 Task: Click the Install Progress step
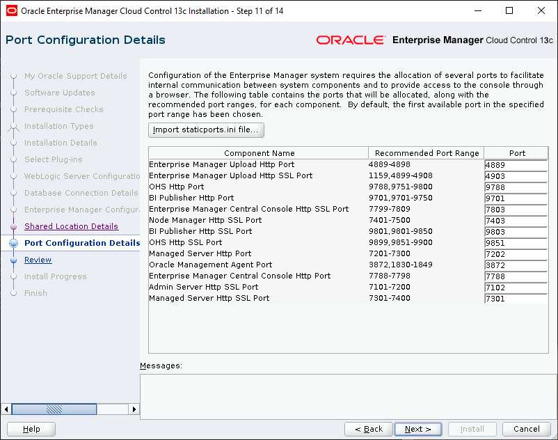pos(55,276)
